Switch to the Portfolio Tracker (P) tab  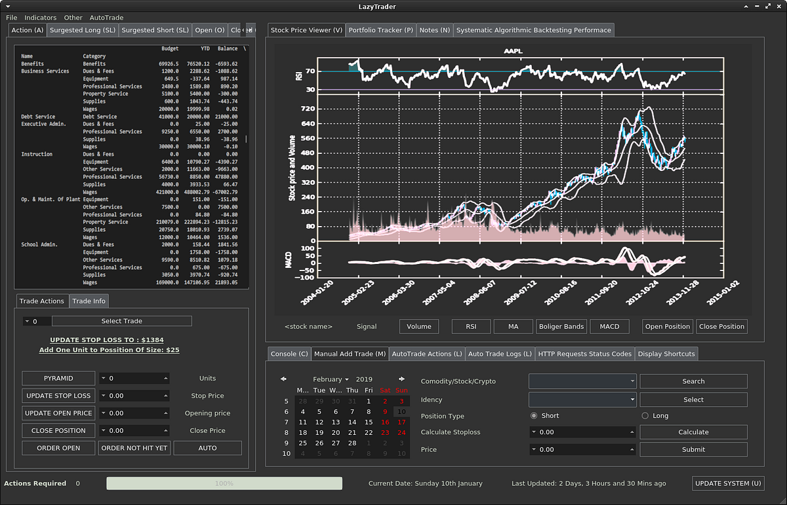pos(380,29)
